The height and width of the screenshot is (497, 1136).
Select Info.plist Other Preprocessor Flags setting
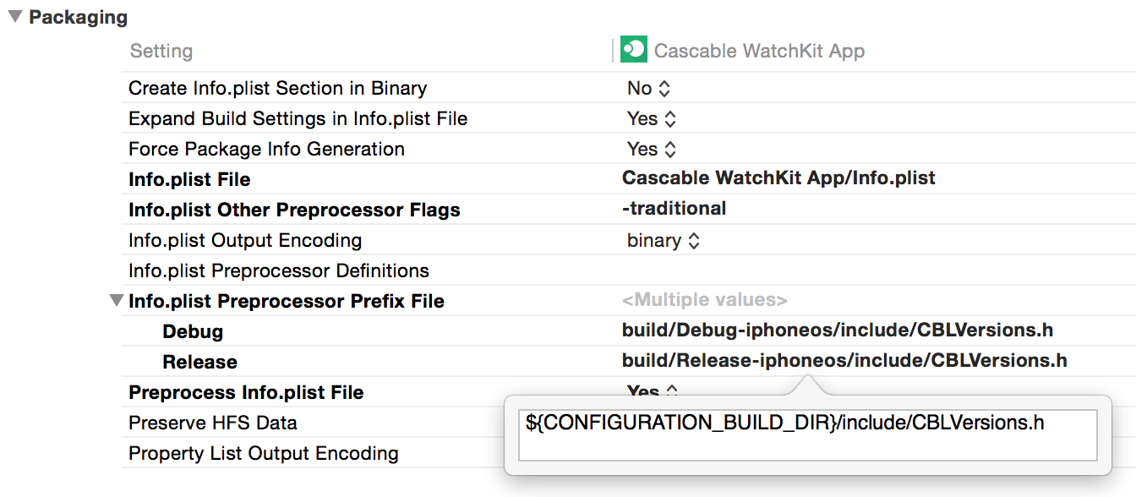[294, 210]
